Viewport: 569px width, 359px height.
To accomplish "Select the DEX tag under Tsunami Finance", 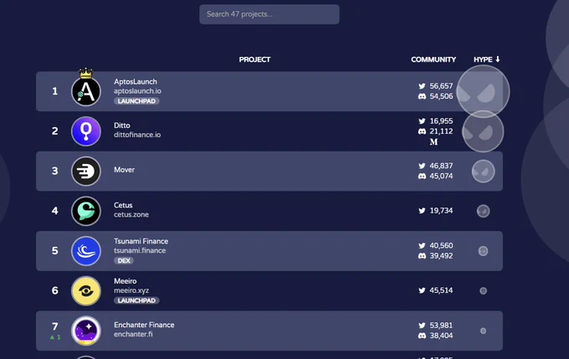I will click(x=124, y=260).
